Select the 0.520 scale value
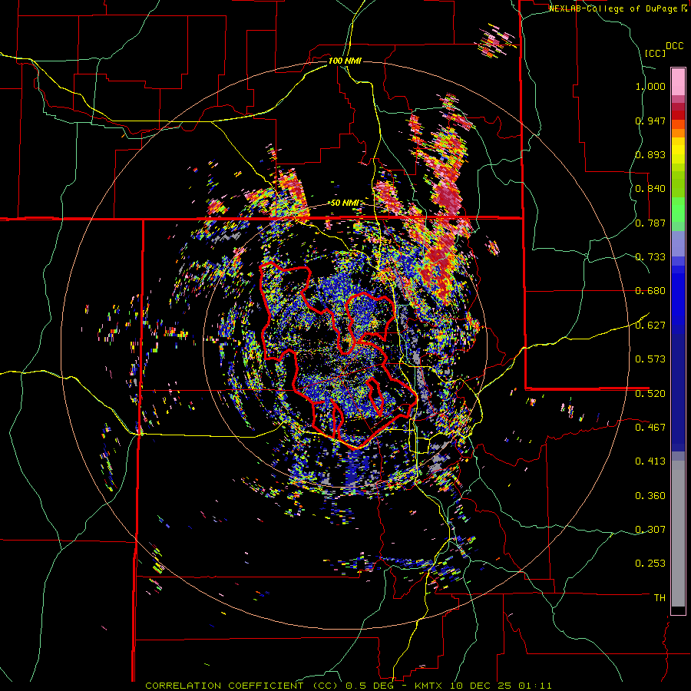The height and width of the screenshot is (691, 691). [x=650, y=393]
